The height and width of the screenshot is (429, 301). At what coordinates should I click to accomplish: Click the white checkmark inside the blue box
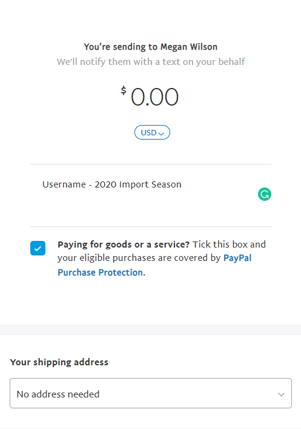(x=38, y=248)
